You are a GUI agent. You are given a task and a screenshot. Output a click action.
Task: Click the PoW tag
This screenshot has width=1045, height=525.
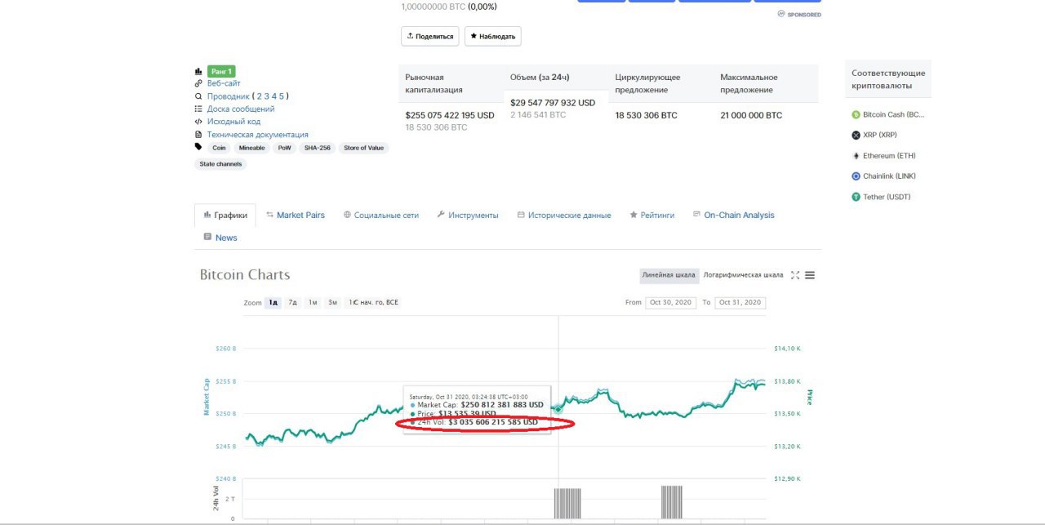coord(284,148)
